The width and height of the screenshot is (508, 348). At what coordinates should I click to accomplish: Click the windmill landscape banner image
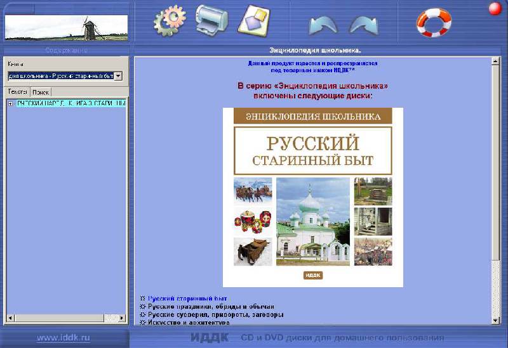click(66, 27)
